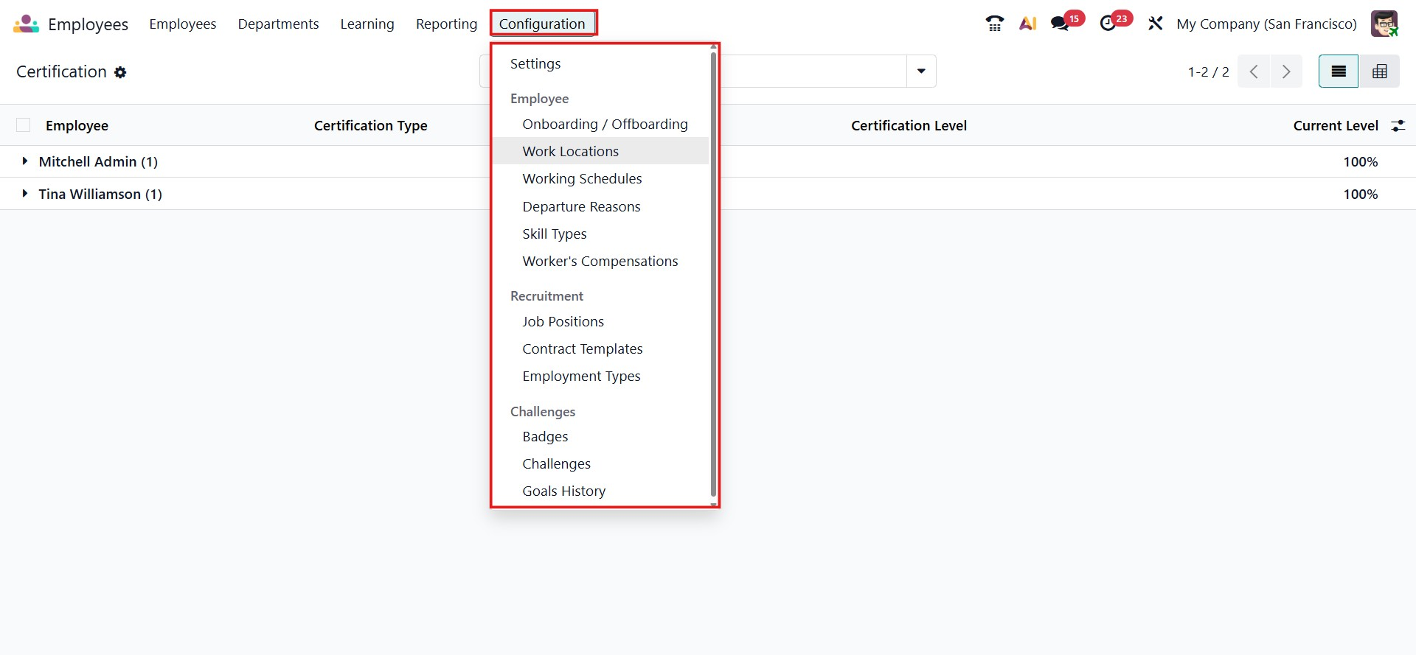Viewport: 1416px width, 655px height.
Task: Open the search options dropdown arrow
Action: pyautogui.click(x=921, y=71)
